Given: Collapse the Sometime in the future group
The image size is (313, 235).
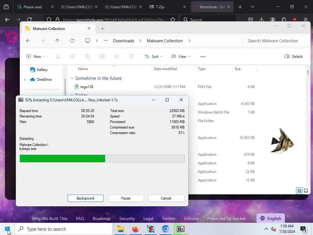Looking at the screenshot, I should point(72,78).
